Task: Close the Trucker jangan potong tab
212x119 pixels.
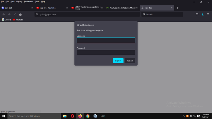Action: coord(102,8)
